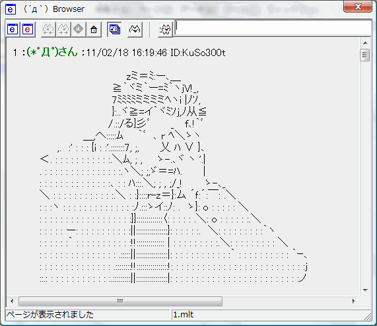The width and height of the screenshot is (377, 326).
Task: Click the smiling cat face icon
Action: point(135,30)
